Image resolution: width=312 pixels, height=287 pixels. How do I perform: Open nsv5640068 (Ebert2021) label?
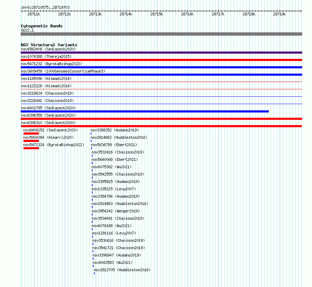[x=115, y=159]
